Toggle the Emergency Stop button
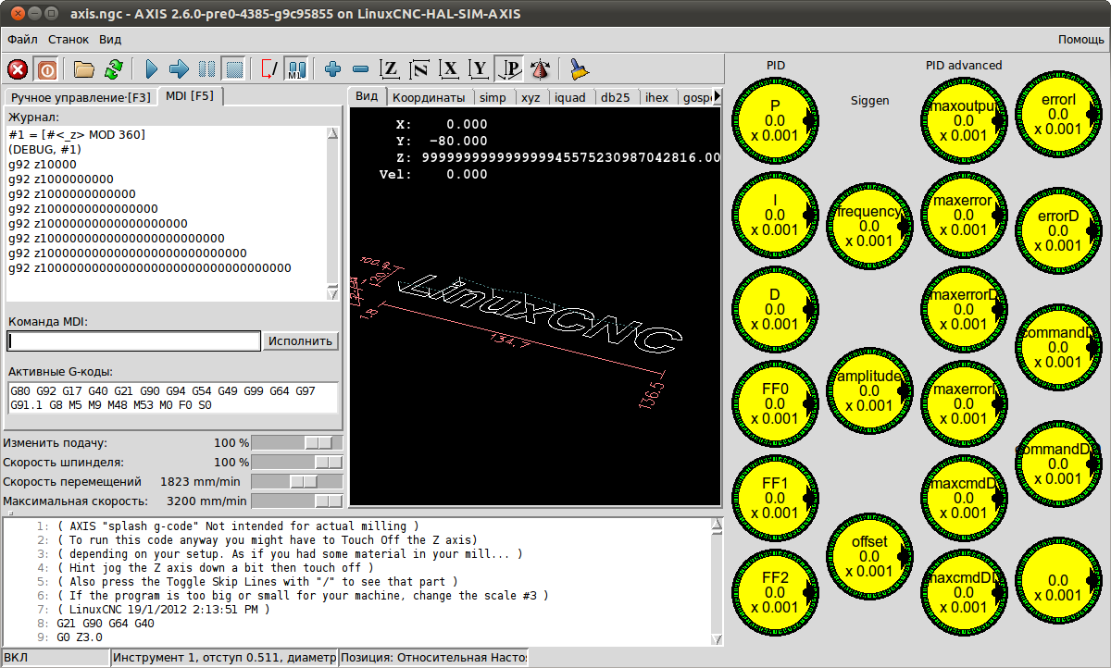The image size is (1111, 668). point(18,68)
